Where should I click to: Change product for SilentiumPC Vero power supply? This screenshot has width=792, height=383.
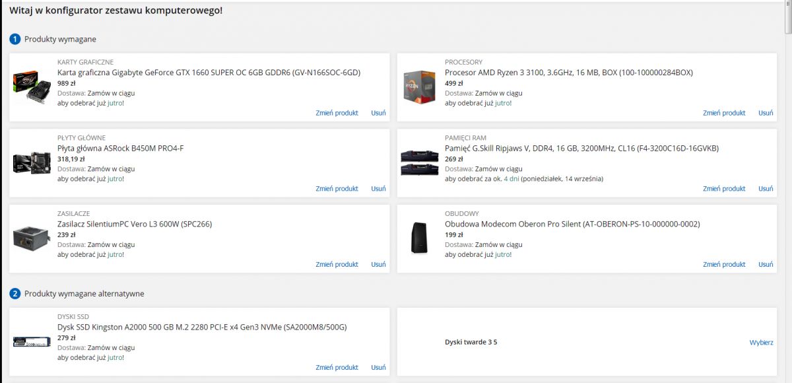337,265
